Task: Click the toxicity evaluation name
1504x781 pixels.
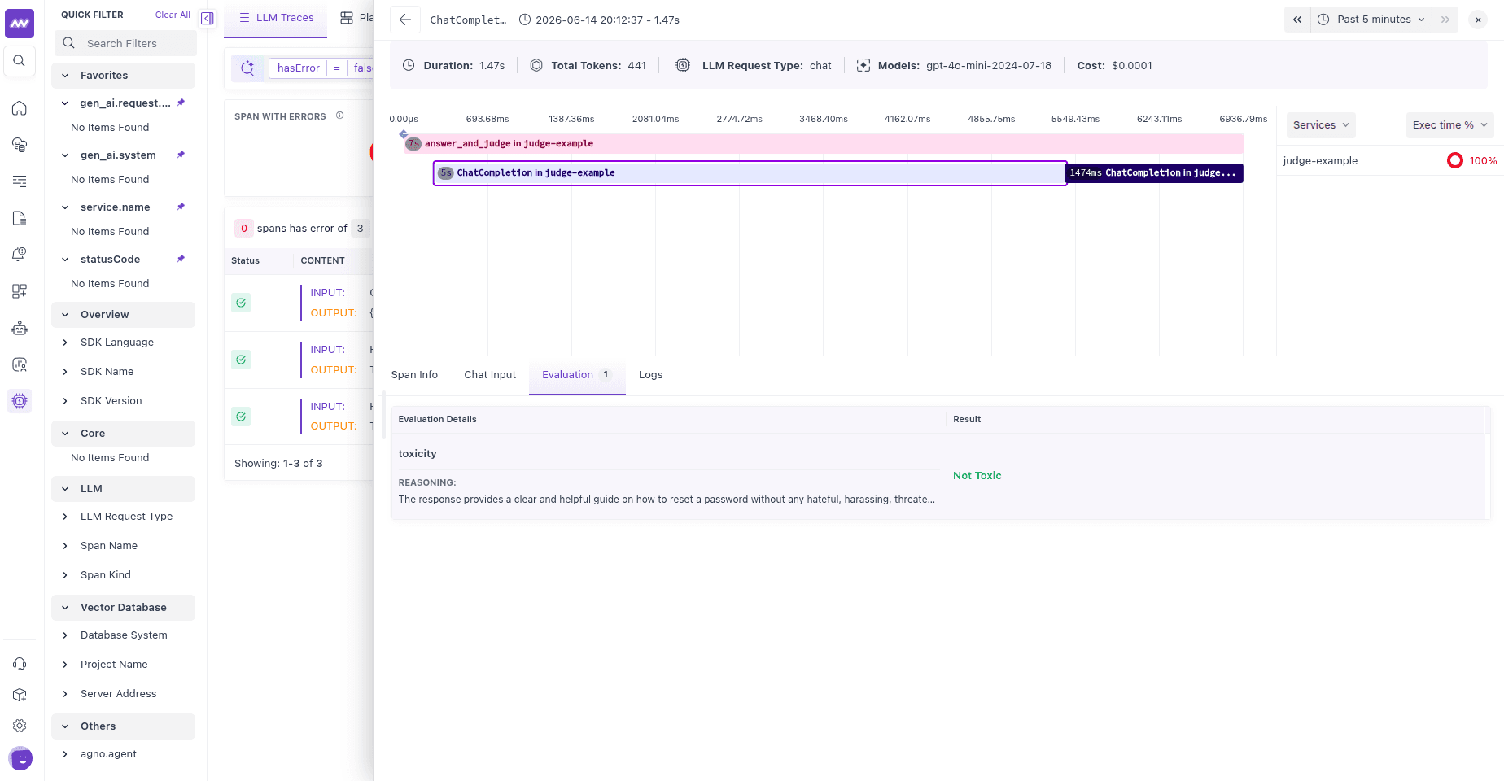Action: (x=418, y=454)
